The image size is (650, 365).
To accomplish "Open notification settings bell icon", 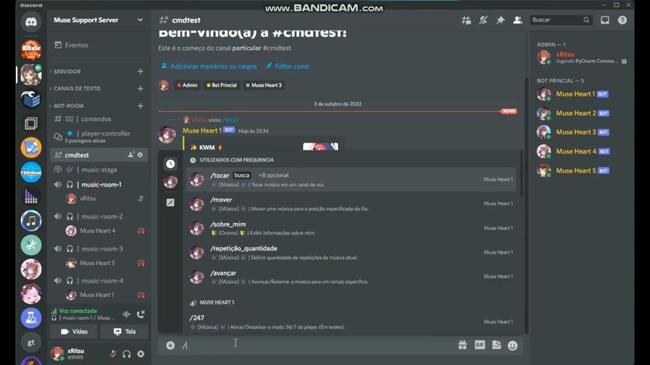I will 483,20.
